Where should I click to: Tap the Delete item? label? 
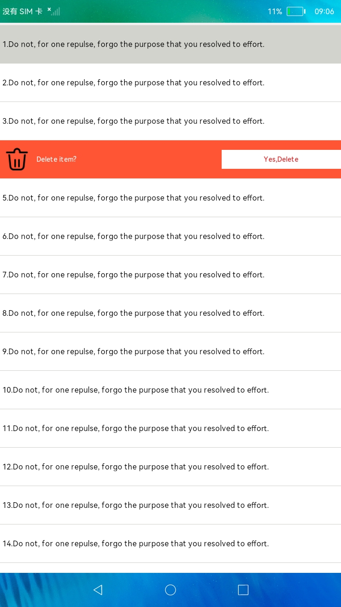point(56,159)
